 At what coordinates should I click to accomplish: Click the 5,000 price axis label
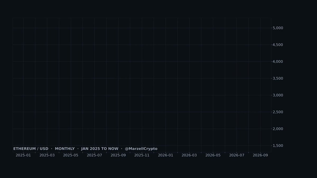point(278,28)
